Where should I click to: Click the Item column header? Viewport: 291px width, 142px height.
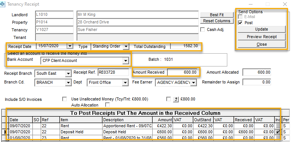(x=81, y=120)
